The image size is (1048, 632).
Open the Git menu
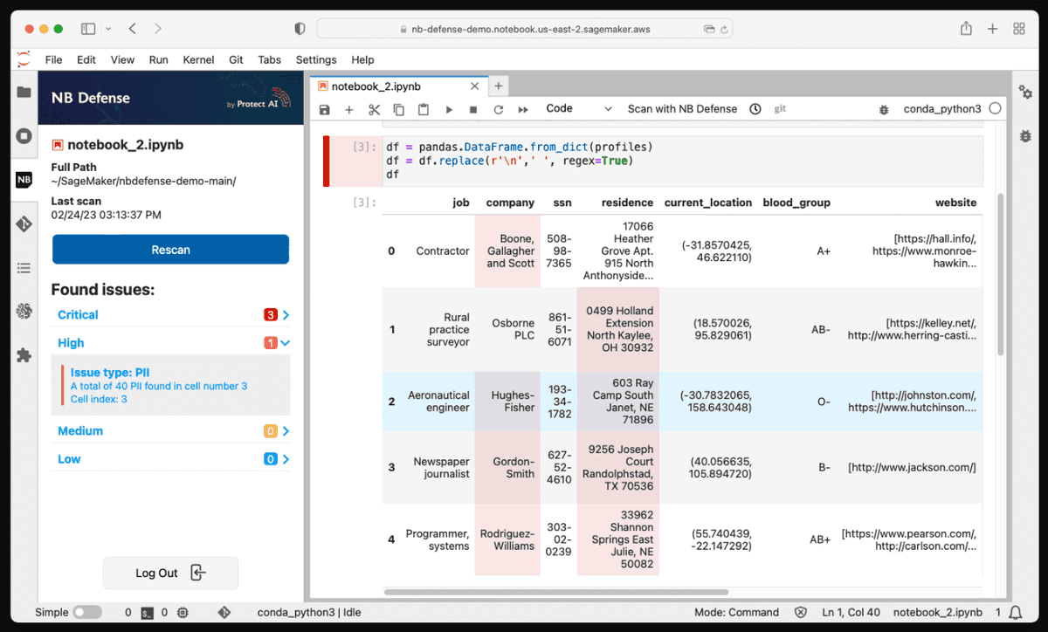point(236,59)
